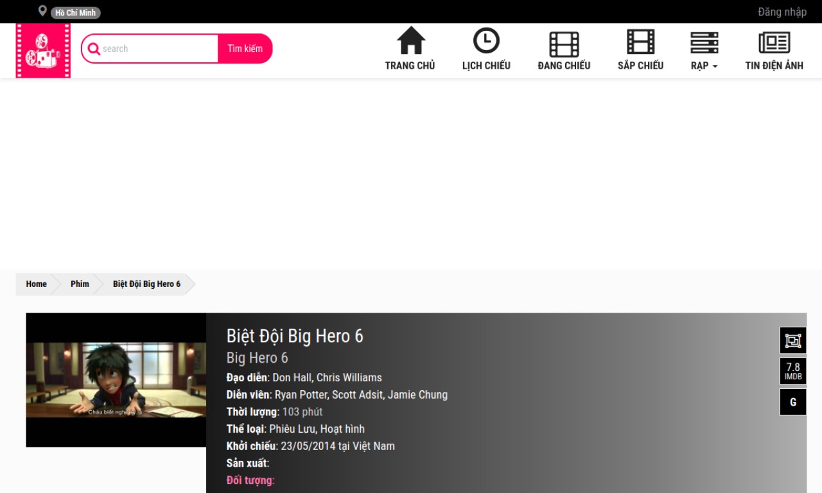Open the Hồ Chí Minh city selector
The width and height of the screenshot is (822, 493).
point(76,13)
